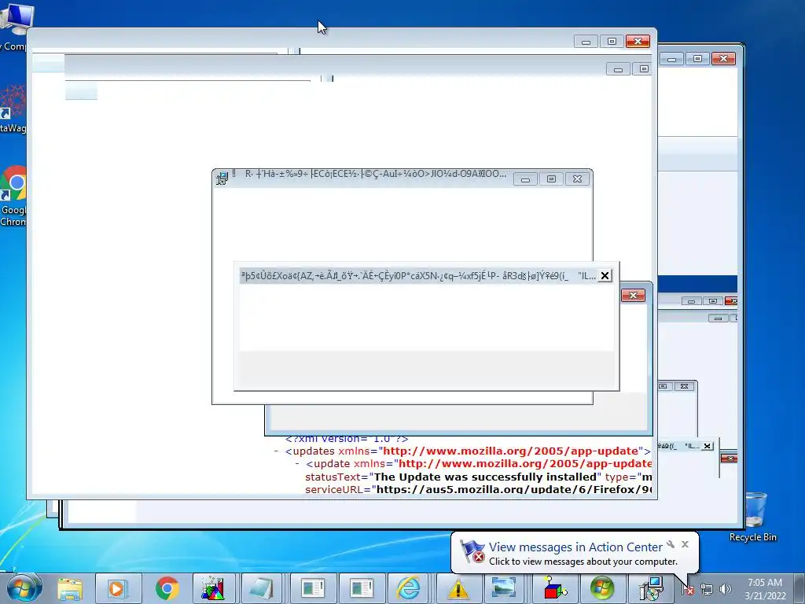The height and width of the screenshot is (604, 805).
Task: Open the colorful chart app taskbar icon
Action: pos(213,588)
